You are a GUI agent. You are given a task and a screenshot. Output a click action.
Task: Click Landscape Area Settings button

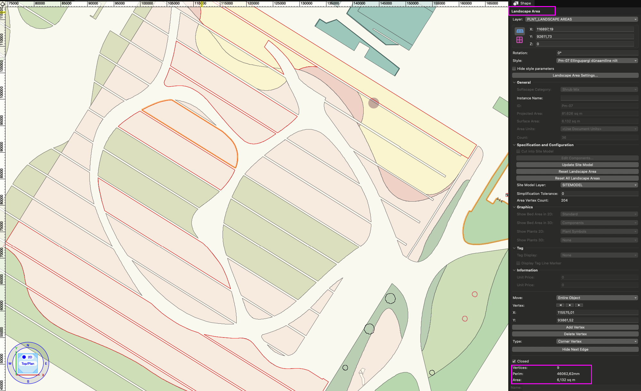pos(575,75)
